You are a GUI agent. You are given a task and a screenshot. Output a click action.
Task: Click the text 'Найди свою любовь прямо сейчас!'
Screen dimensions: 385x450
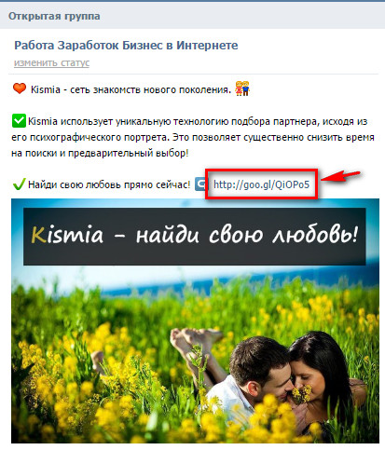(x=109, y=184)
